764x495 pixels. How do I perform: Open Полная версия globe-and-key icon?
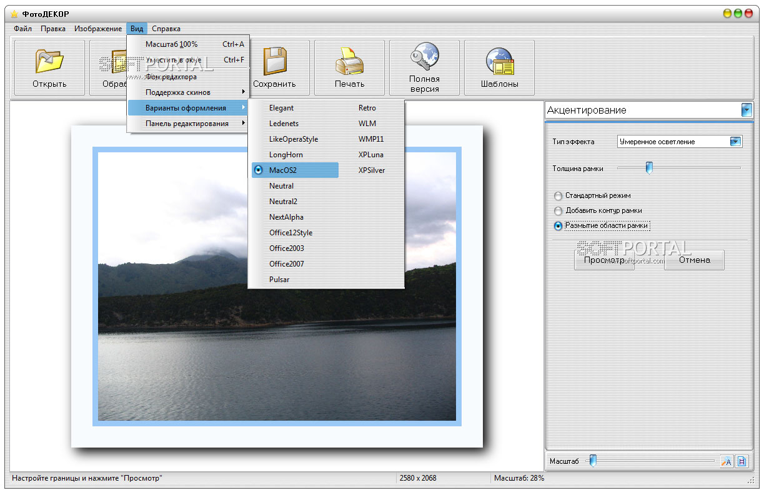coord(424,57)
